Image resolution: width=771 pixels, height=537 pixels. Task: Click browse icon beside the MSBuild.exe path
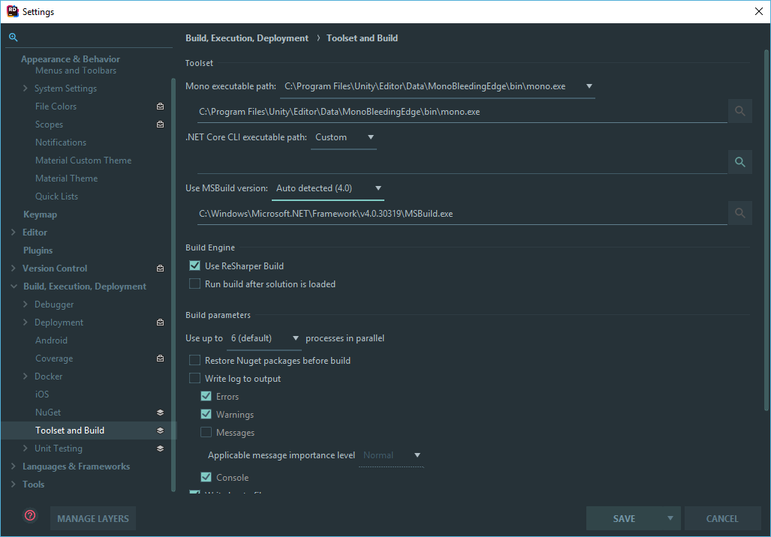739,213
